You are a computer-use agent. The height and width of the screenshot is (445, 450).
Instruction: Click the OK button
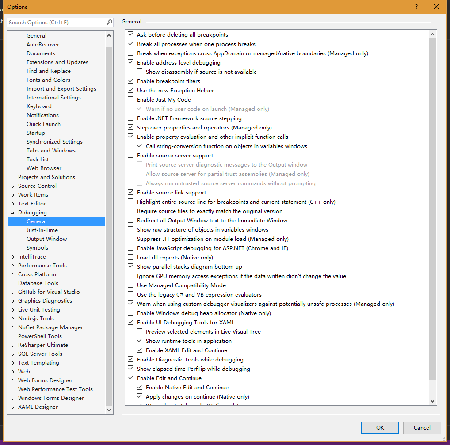pos(380,427)
